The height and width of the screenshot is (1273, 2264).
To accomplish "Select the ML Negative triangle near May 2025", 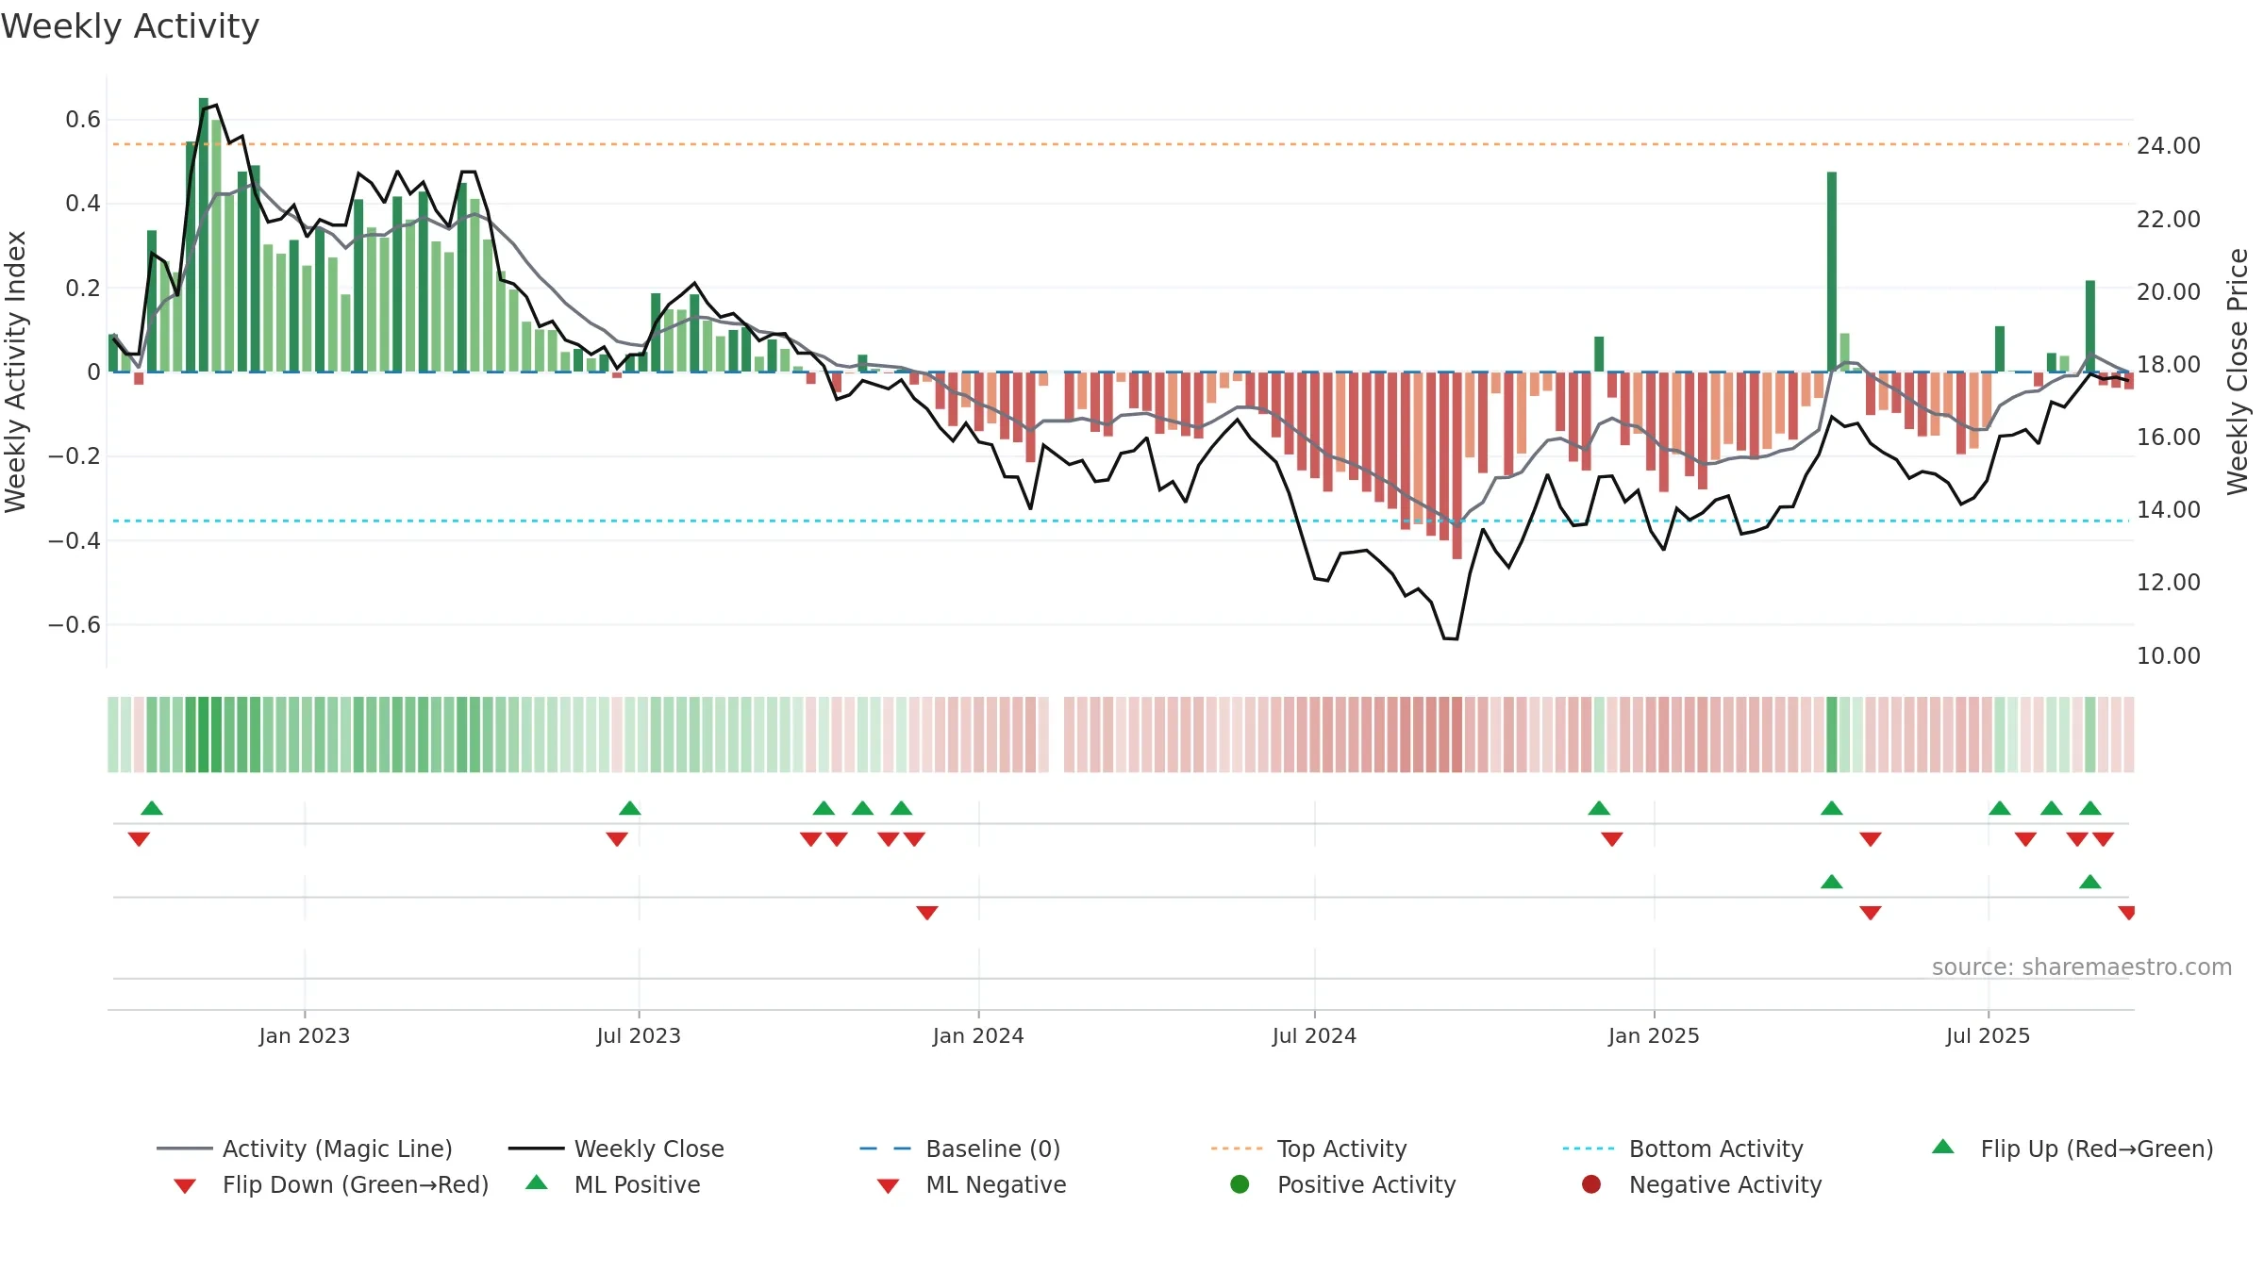I will pyautogui.click(x=1871, y=913).
